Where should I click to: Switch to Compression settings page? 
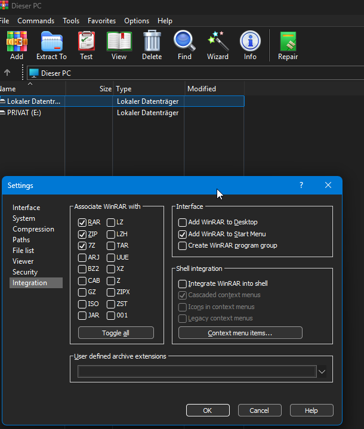tap(33, 229)
